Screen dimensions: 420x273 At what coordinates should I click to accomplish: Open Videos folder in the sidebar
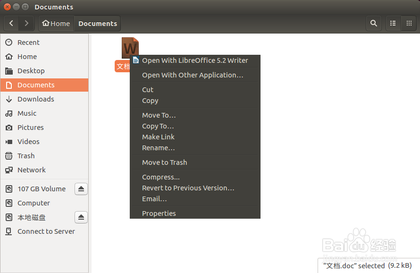click(44, 142)
